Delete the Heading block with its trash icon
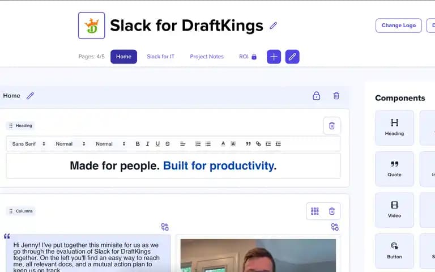 coord(332,126)
